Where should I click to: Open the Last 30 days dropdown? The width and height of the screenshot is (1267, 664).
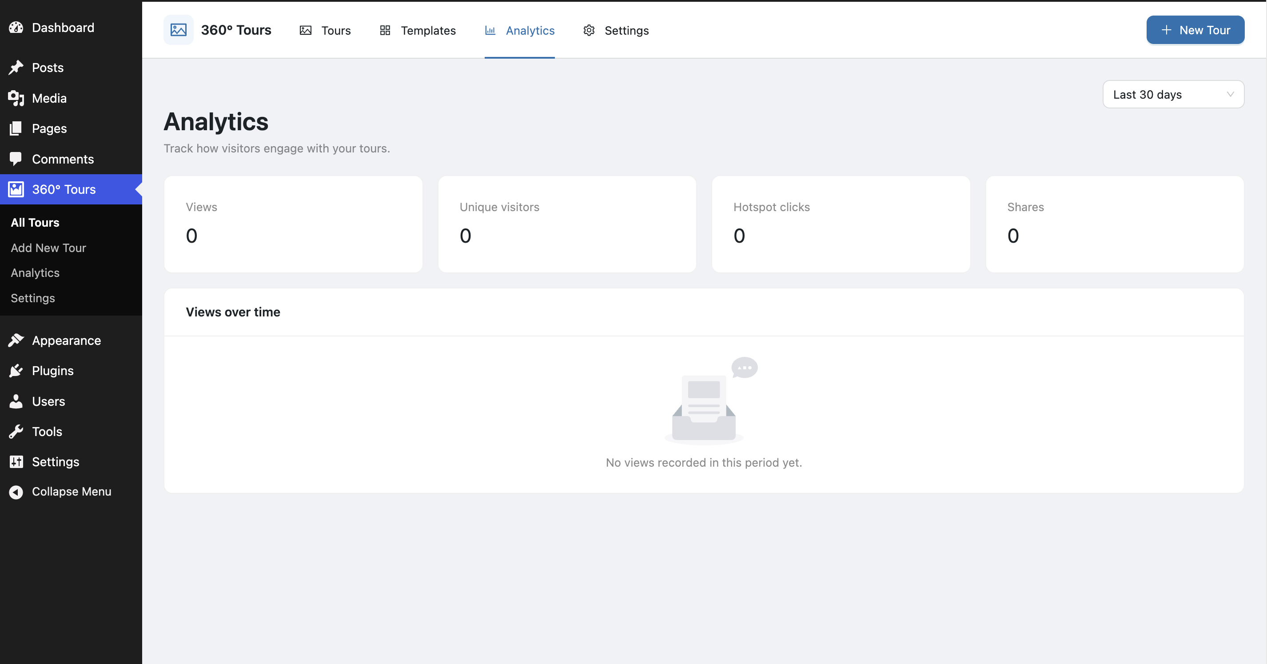tap(1173, 95)
